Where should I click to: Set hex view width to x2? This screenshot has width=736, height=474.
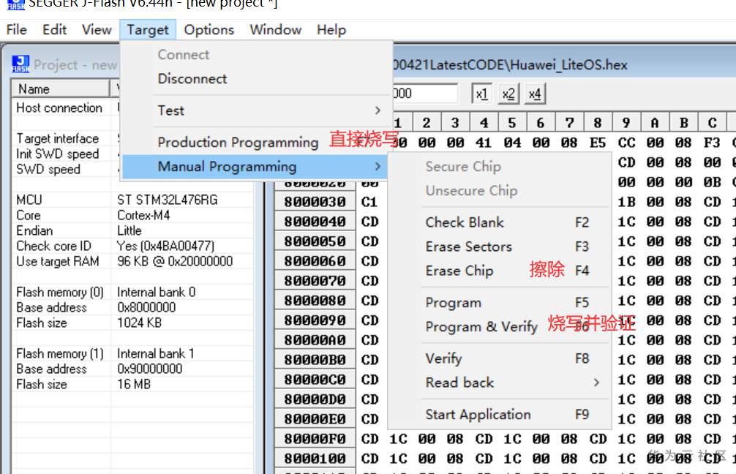point(508,94)
